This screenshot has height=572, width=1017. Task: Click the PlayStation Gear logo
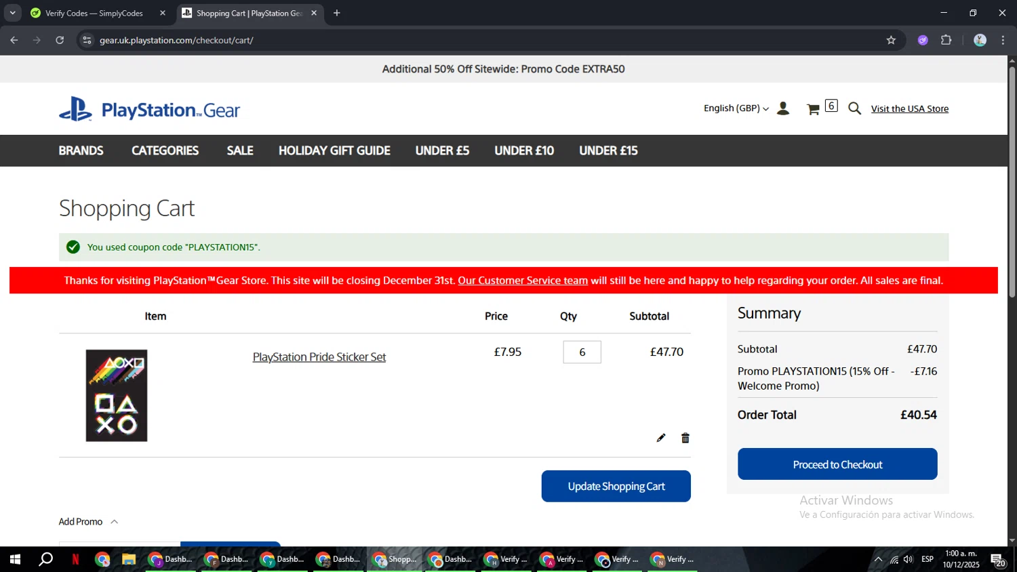(x=149, y=109)
